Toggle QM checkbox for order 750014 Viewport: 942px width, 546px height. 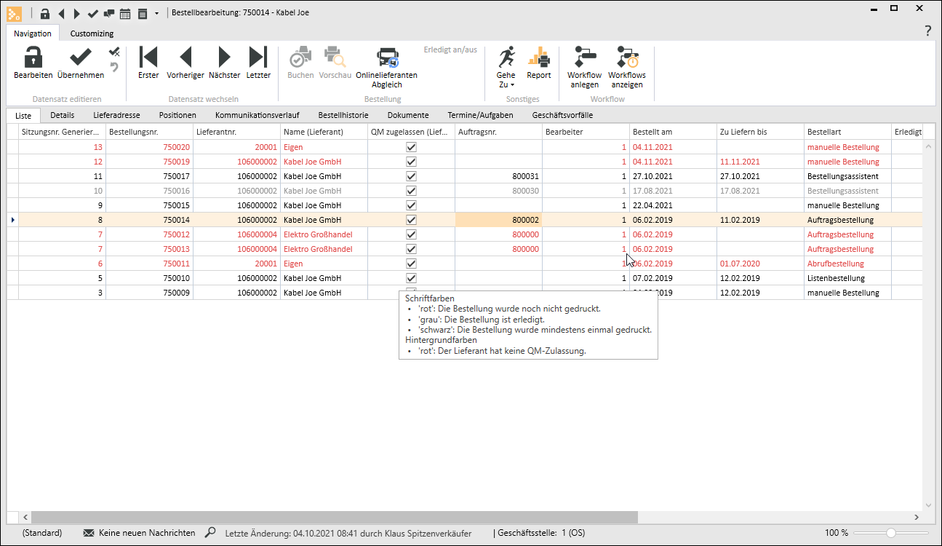(x=411, y=220)
